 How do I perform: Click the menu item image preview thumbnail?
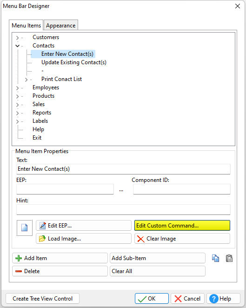(x=24, y=228)
